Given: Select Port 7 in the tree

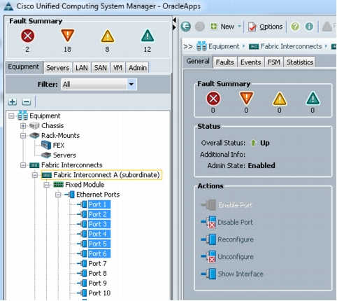Looking at the screenshot, I should (98, 263).
